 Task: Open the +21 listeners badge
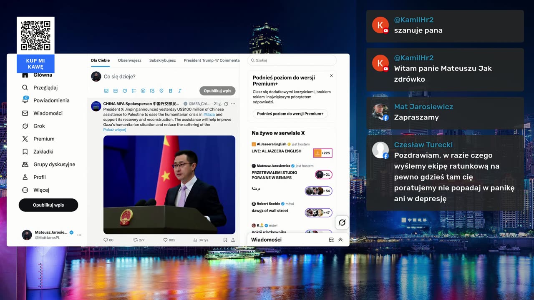(x=324, y=175)
